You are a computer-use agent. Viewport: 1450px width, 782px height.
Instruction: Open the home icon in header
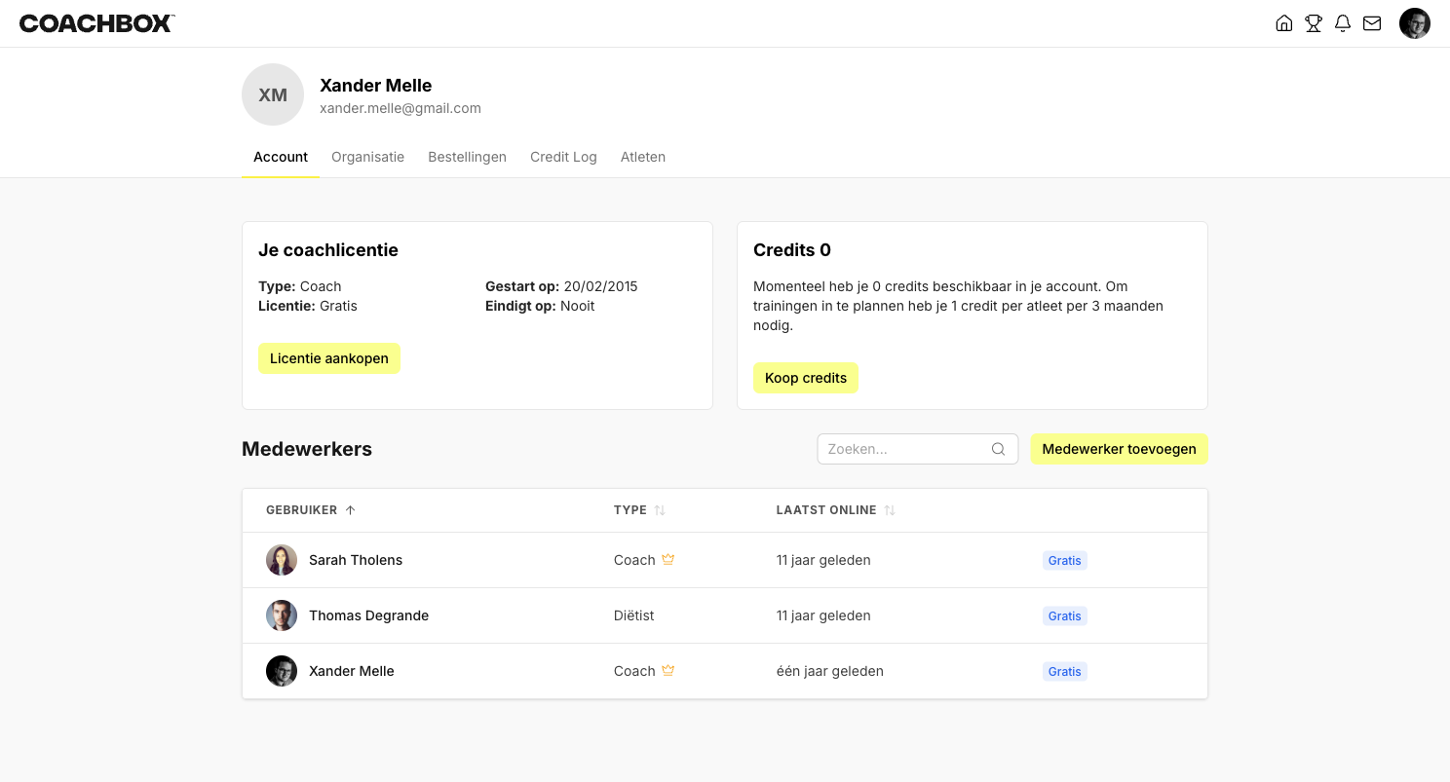(x=1284, y=23)
